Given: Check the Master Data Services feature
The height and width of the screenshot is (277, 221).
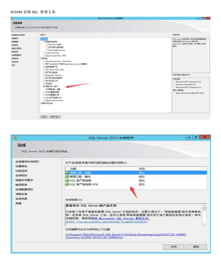Looking at the screenshot, I should click(44, 101).
